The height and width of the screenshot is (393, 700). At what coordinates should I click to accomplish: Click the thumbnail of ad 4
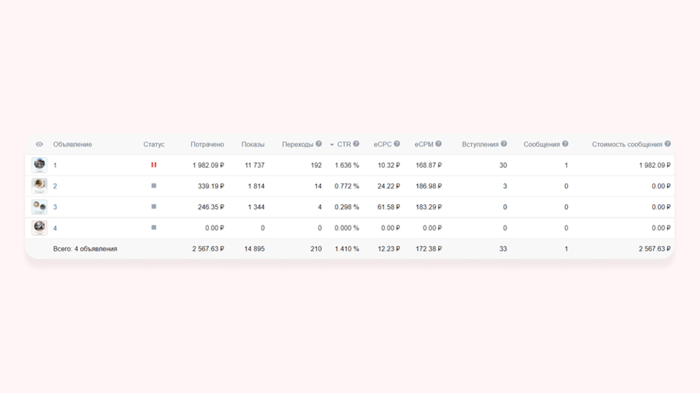coord(39,228)
